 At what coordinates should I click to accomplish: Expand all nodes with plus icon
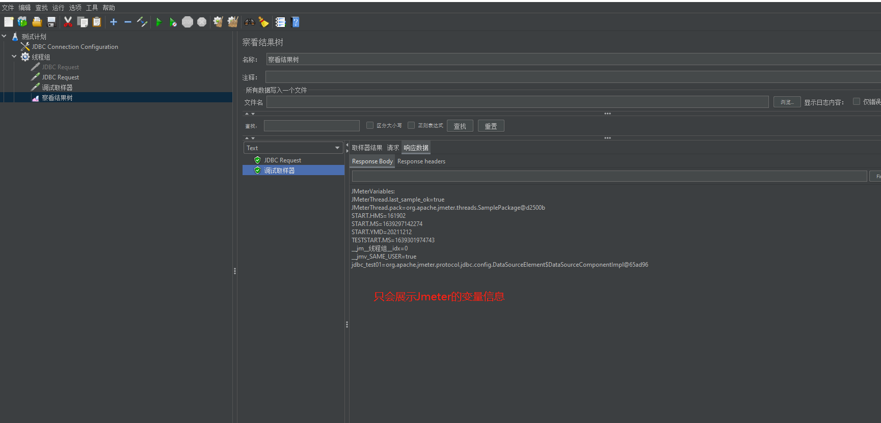(114, 22)
